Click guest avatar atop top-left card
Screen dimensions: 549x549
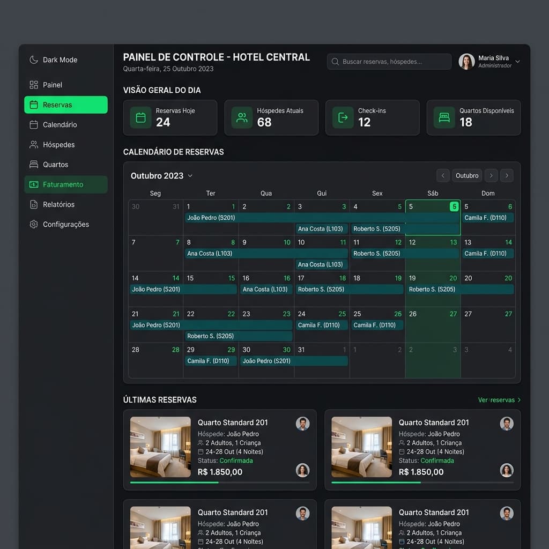click(302, 424)
